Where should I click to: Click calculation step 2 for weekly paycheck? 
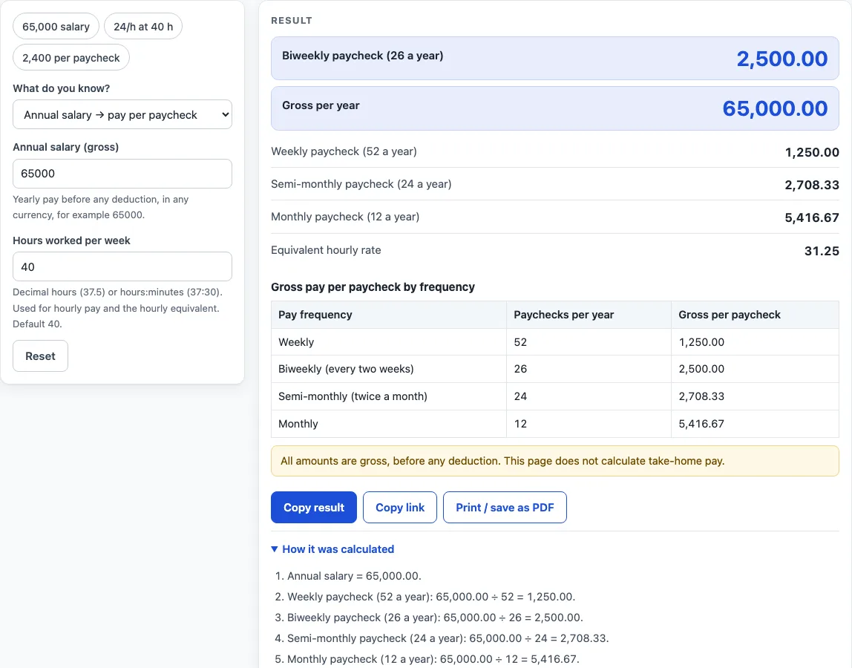pos(431,596)
